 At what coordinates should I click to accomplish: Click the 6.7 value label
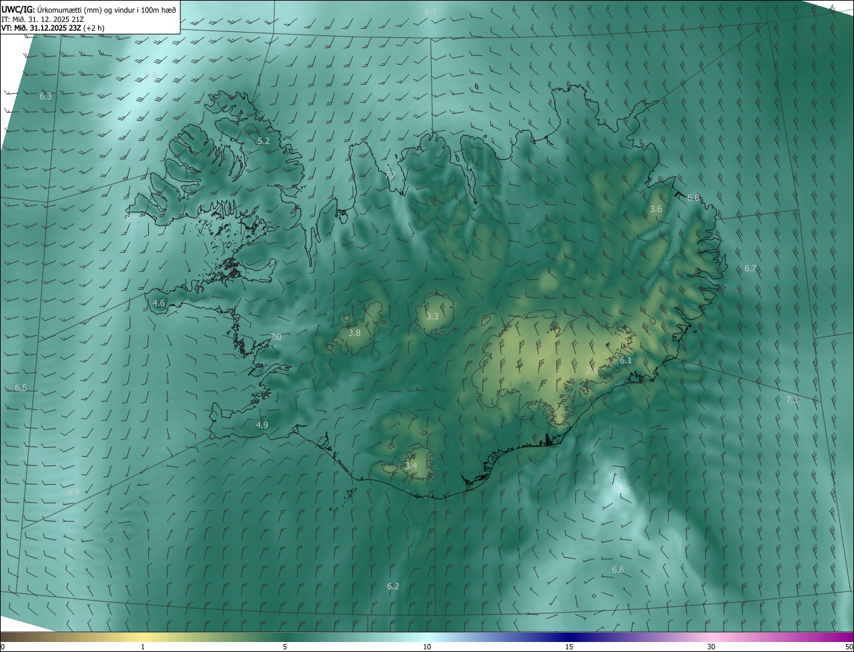pos(751,268)
